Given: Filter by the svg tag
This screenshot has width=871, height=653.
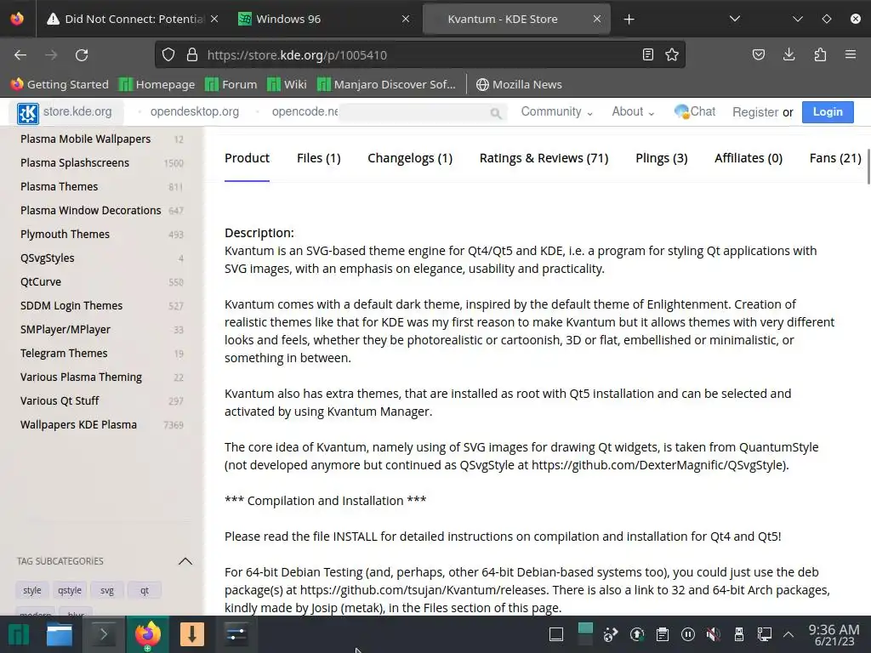Looking at the screenshot, I should click(x=107, y=590).
